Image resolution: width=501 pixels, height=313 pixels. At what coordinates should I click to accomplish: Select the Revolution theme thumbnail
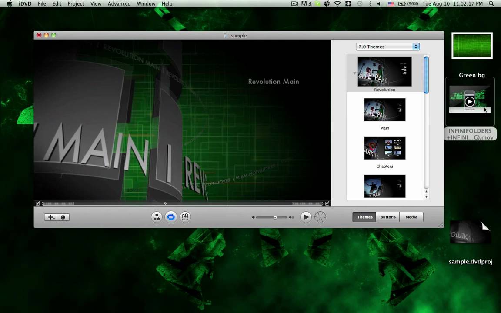(x=385, y=72)
